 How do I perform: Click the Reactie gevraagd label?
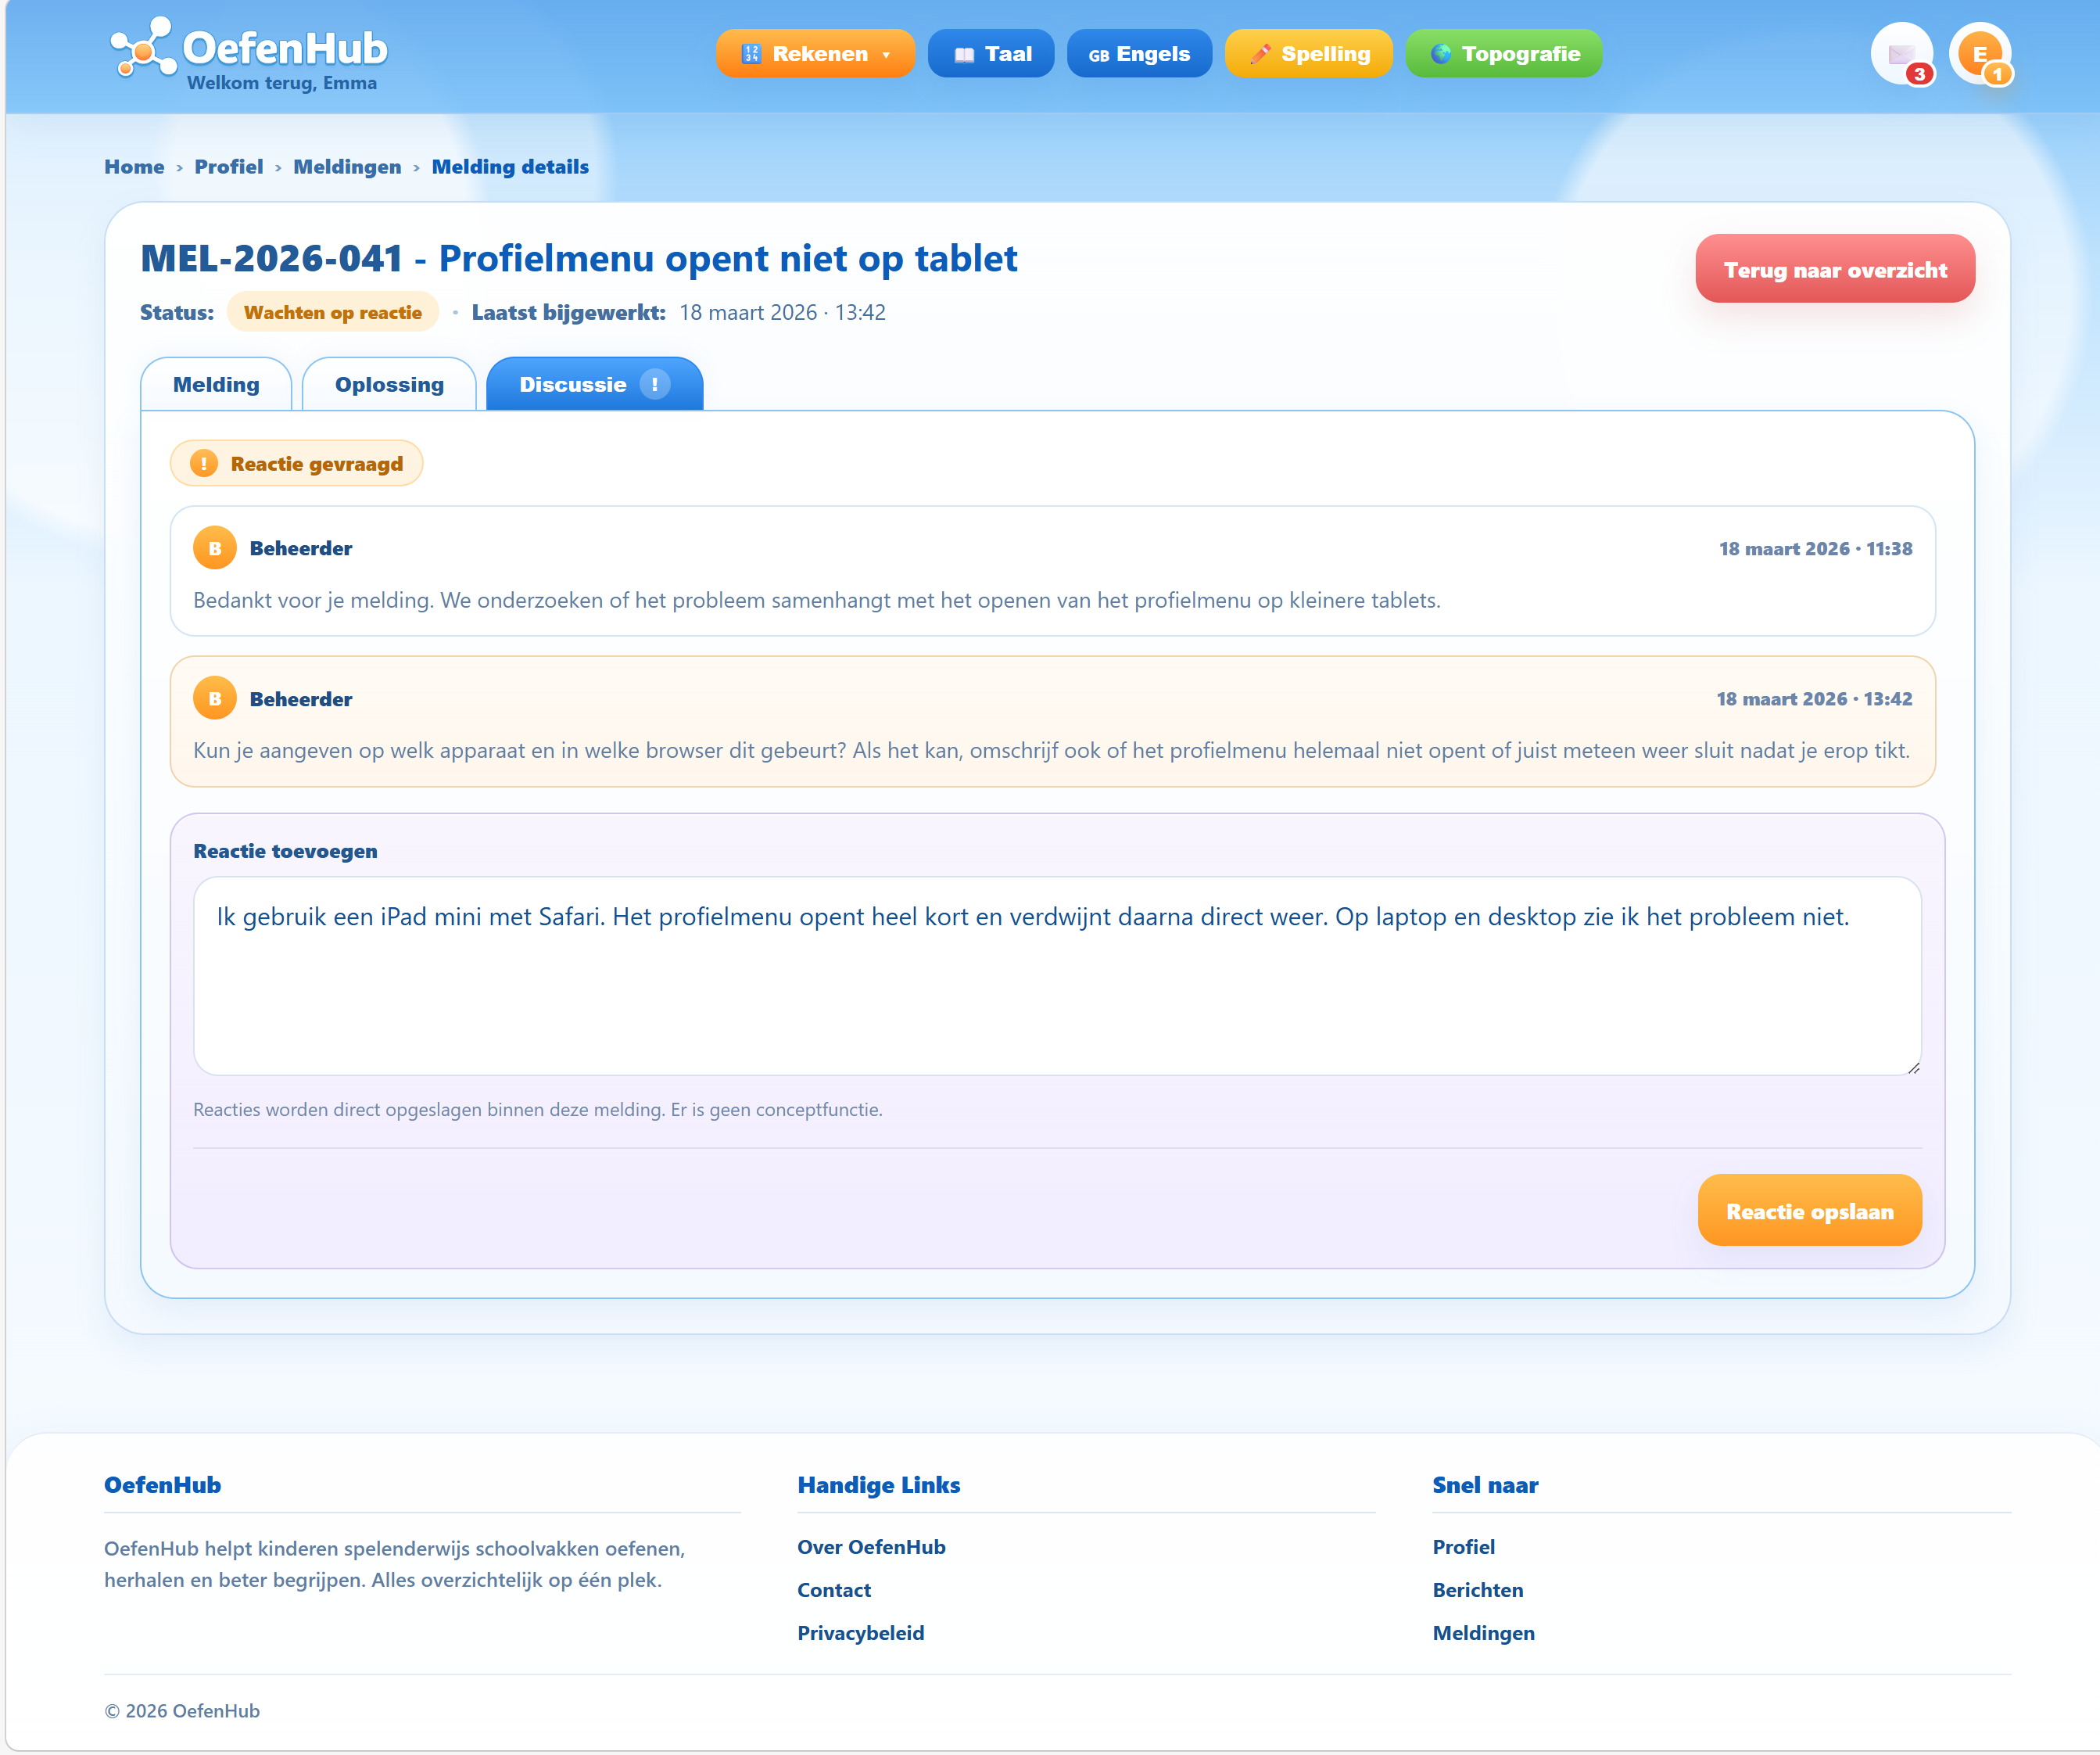317,463
